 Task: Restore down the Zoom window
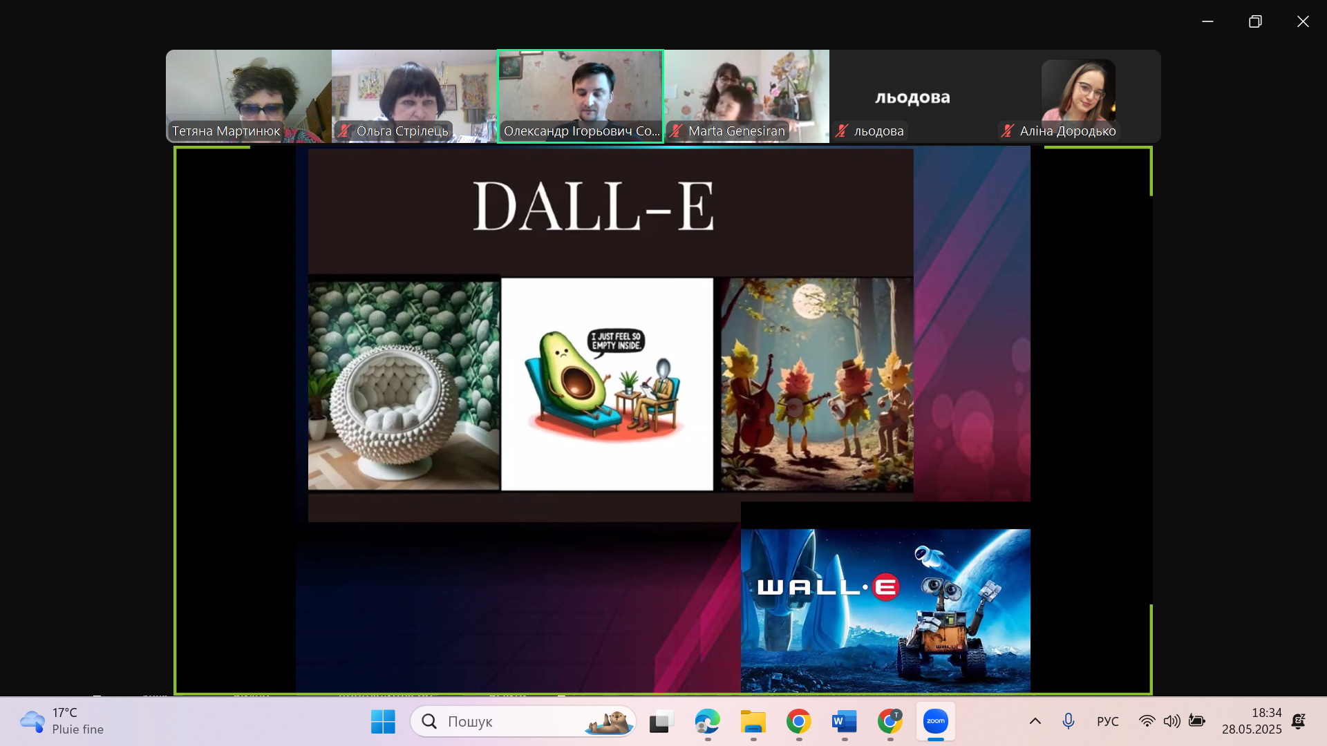[1255, 21]
